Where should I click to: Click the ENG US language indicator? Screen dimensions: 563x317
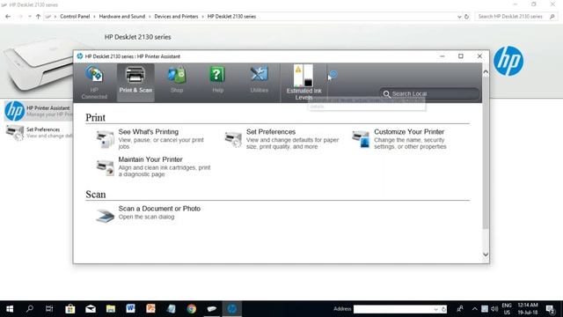[507, 309]
